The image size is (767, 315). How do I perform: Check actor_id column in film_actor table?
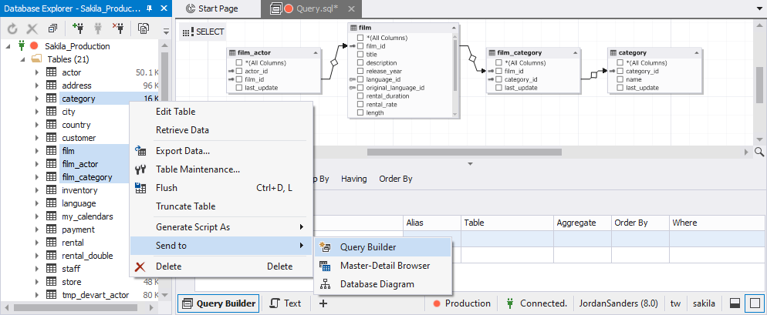tap(239, 71)
